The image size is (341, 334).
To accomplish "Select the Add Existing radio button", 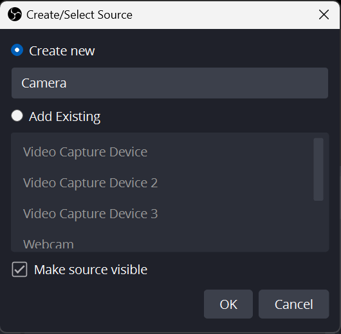I will point(17,116).
